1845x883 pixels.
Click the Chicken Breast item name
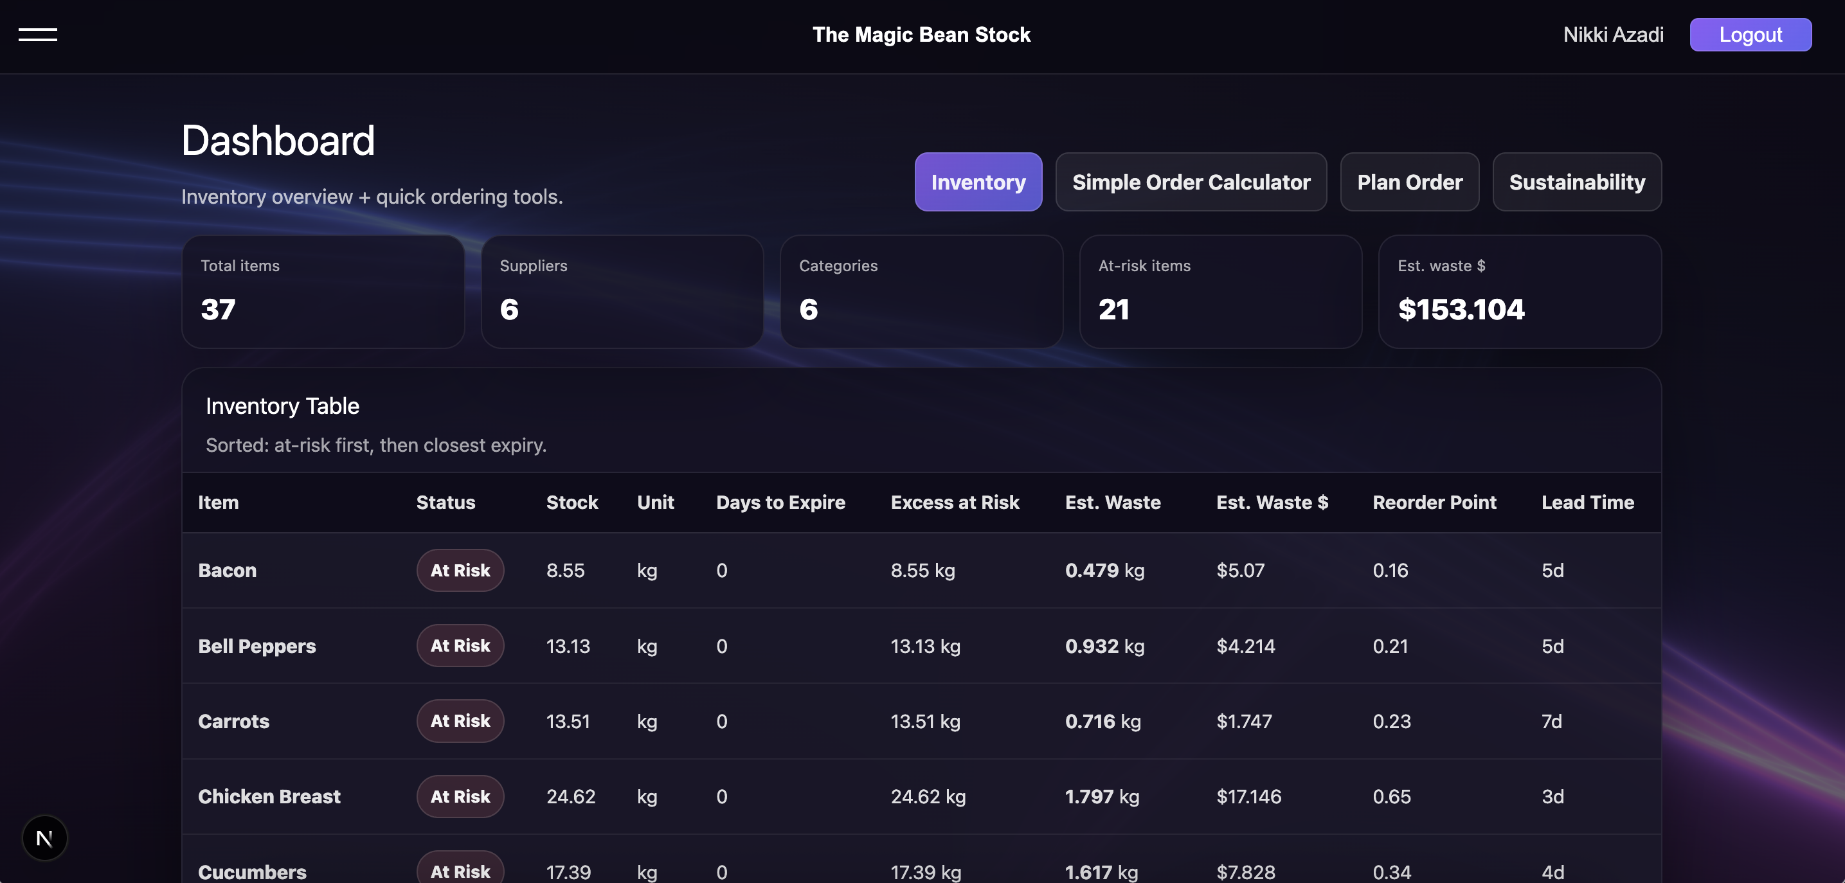(x=269, y=796)
